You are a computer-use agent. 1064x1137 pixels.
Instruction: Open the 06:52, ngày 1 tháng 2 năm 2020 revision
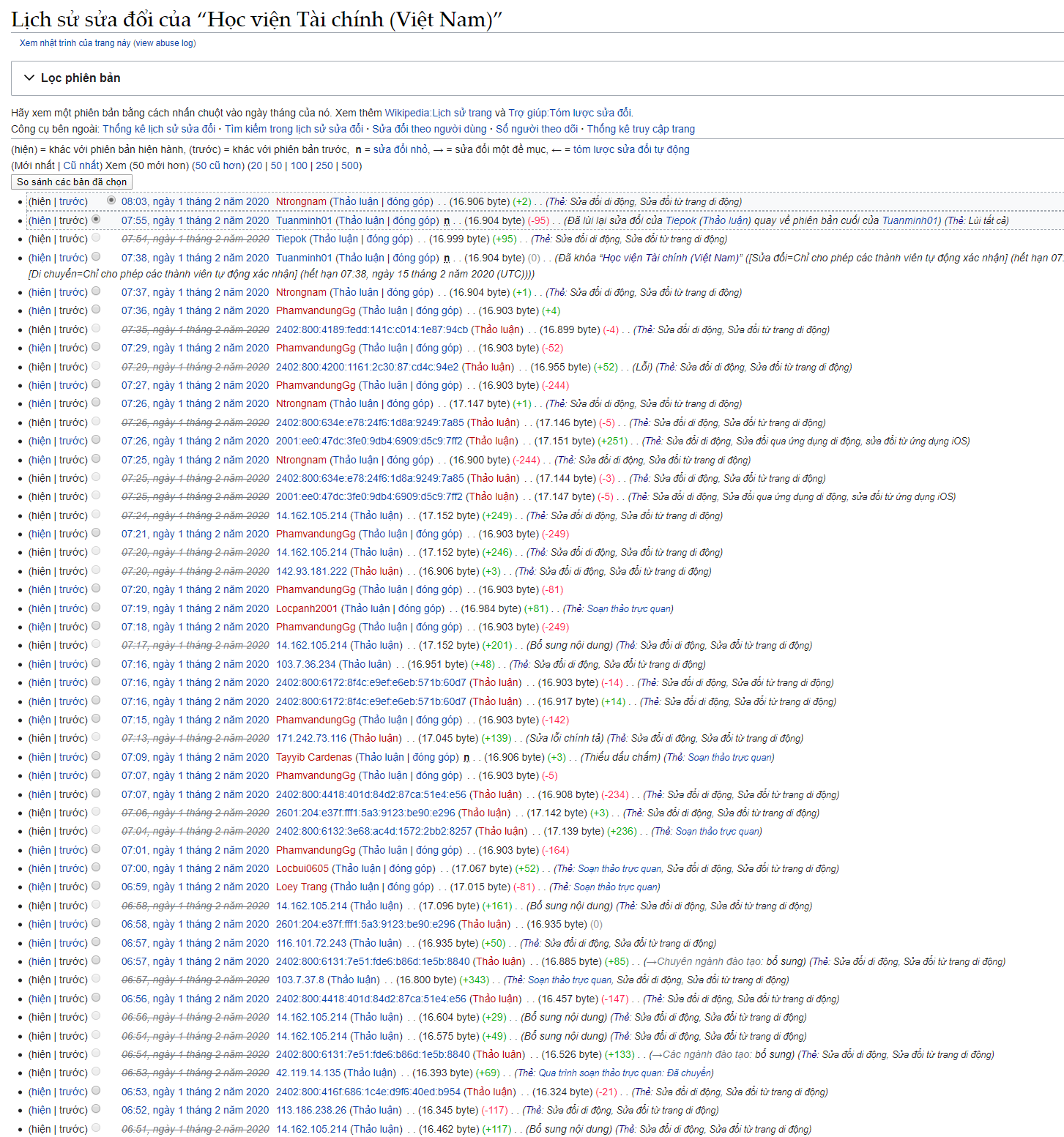(x=195, y=1110)
